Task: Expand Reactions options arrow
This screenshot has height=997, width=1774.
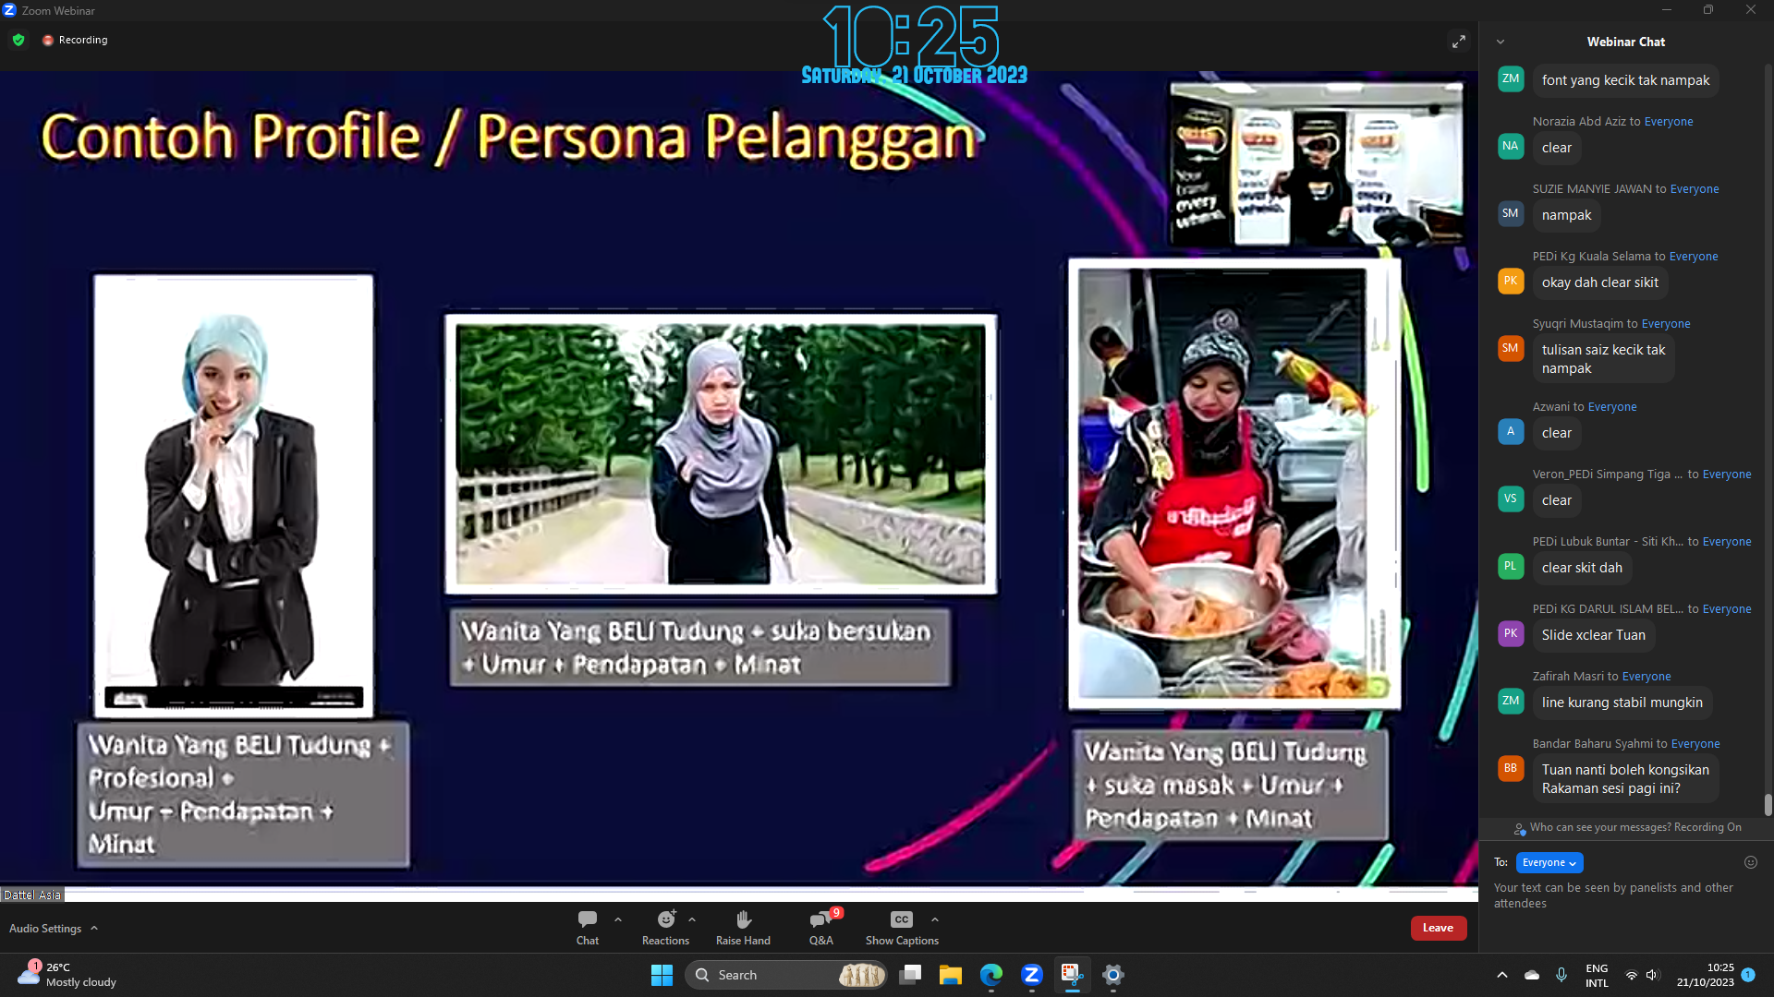Action: (x=692, y=919)
